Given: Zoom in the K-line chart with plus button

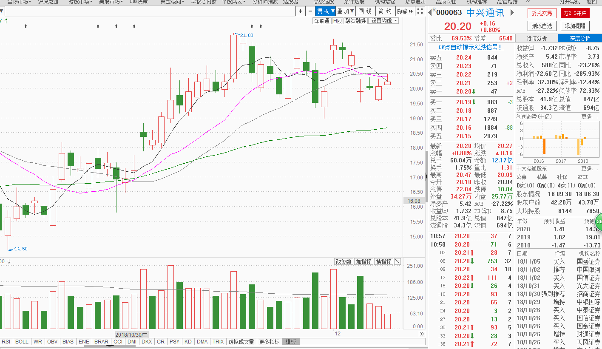Looking at the screenshot, I should coord(301,11).
